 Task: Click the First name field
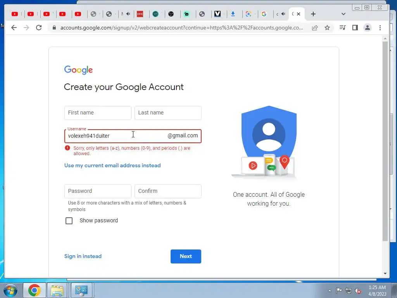[x=98, y=113]
